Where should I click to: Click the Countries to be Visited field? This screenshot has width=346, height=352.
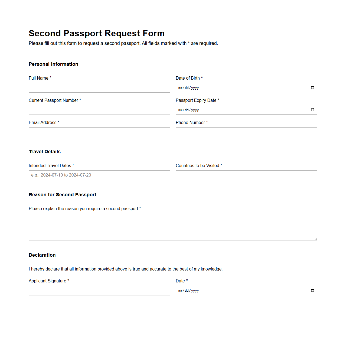pos(246,175)
